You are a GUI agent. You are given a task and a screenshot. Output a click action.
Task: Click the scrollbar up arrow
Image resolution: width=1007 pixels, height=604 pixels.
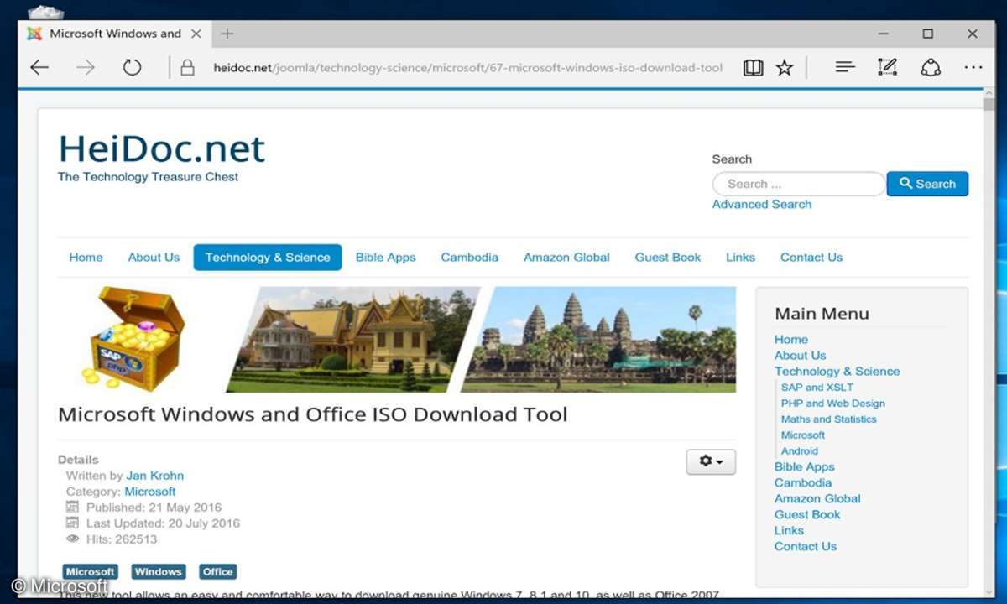[989, 94]
